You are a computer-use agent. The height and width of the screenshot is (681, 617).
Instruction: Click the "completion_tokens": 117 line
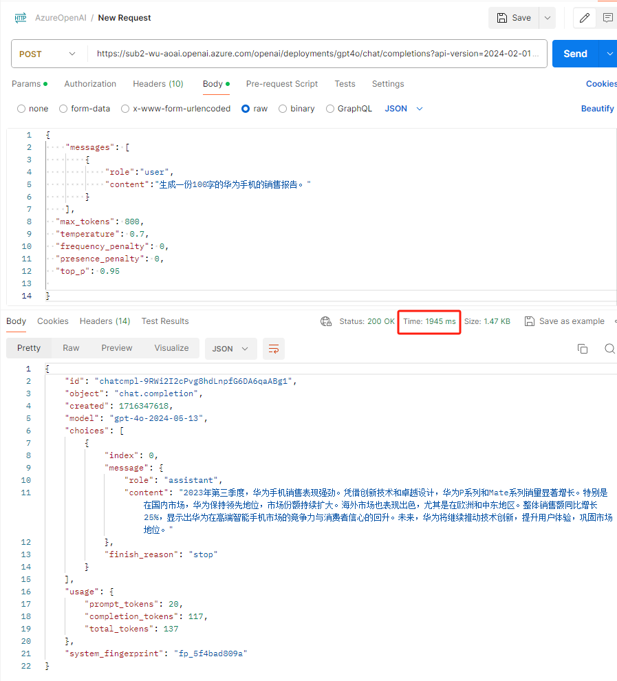coord(147,617)
